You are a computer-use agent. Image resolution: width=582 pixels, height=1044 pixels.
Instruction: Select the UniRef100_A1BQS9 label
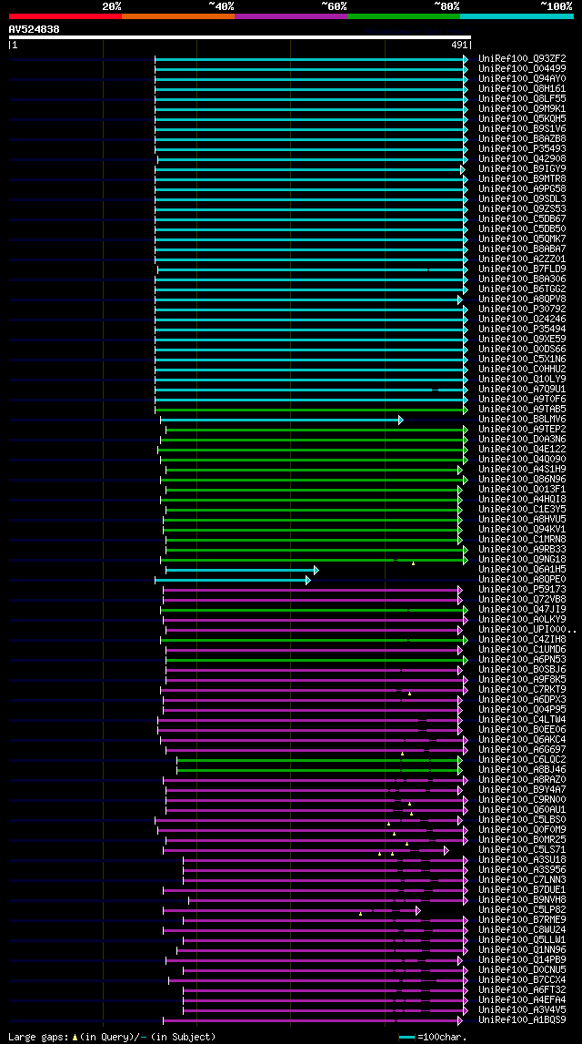click(522, 1020)
